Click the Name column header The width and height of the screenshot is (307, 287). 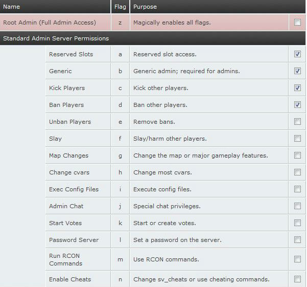click(12, 7)
